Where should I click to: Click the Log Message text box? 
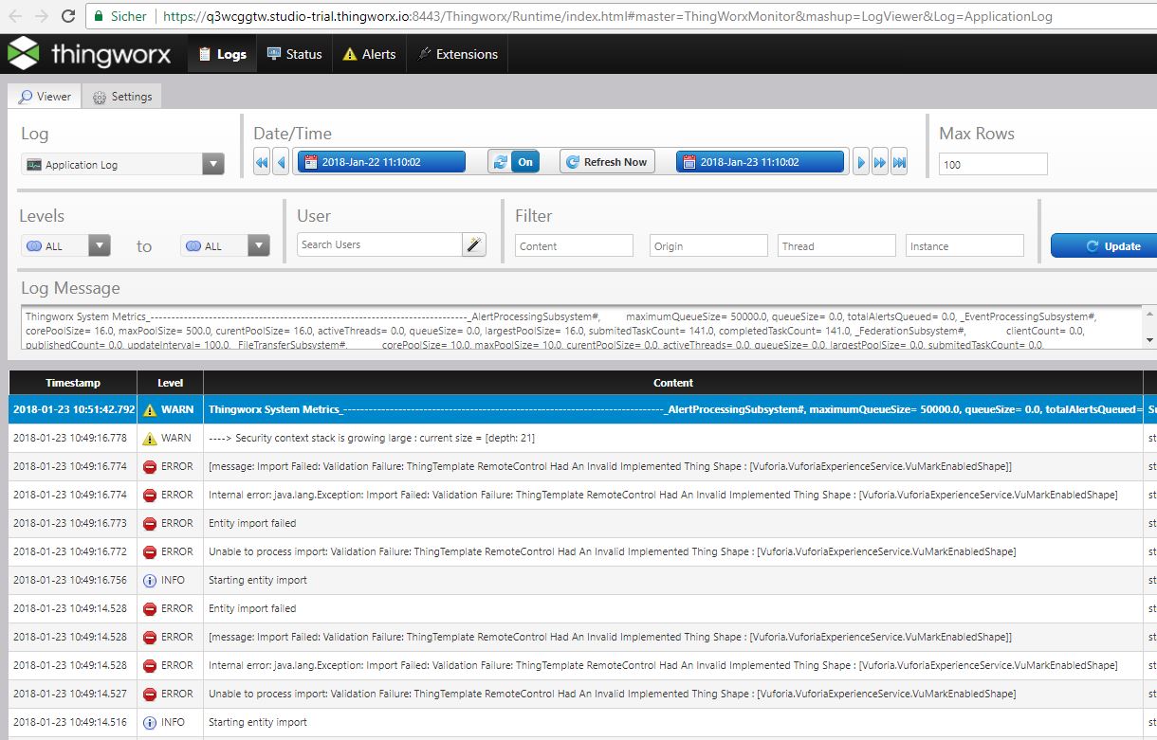580,327
